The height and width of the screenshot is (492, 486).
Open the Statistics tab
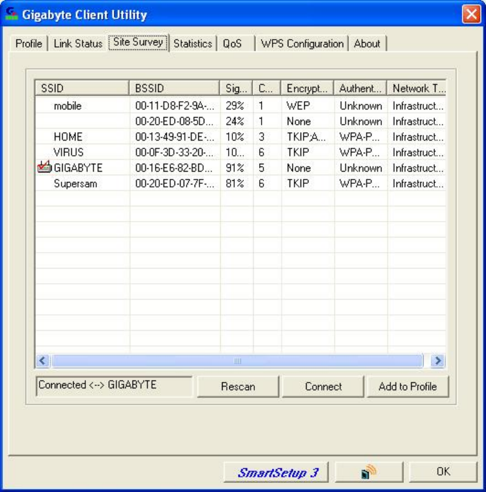pos(193,43)
